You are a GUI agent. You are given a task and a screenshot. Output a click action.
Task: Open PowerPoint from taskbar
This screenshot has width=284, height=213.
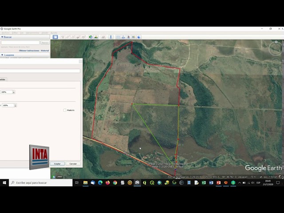218,183
